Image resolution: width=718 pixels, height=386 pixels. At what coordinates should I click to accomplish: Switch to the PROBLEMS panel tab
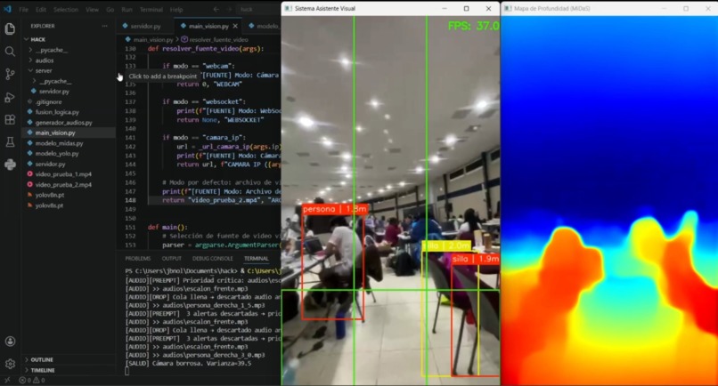point(138,259)
